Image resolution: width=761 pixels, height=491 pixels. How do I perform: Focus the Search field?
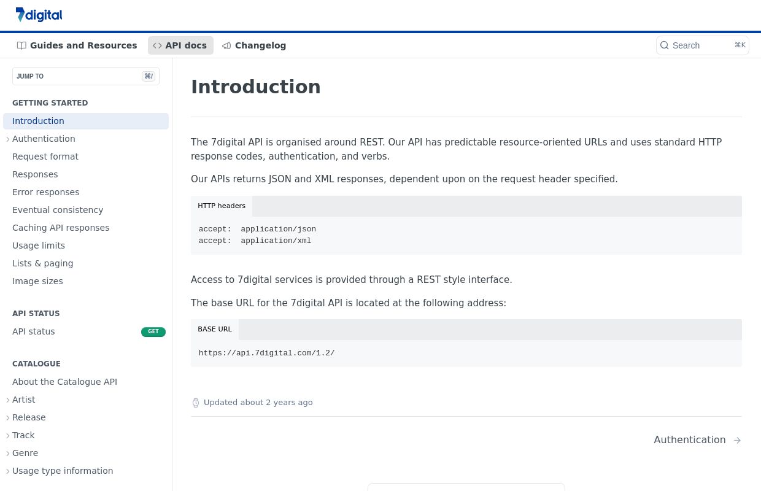click(703, 45)
